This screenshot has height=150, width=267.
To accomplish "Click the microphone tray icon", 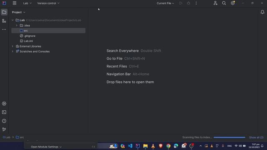I will (x=223, y=146).
